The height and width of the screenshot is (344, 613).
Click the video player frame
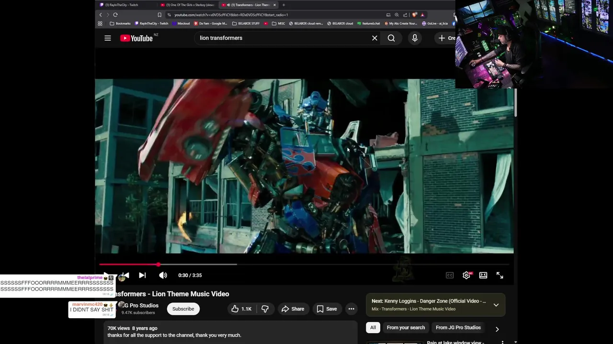(x=304, y=166)
